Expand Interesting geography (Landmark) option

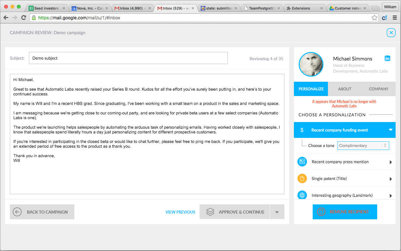[x=391, y=196]
